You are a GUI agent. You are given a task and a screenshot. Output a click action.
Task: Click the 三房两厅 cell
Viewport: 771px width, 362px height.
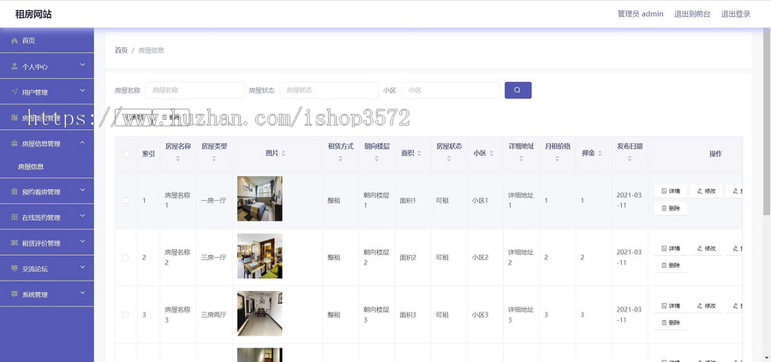click(214, 315)
